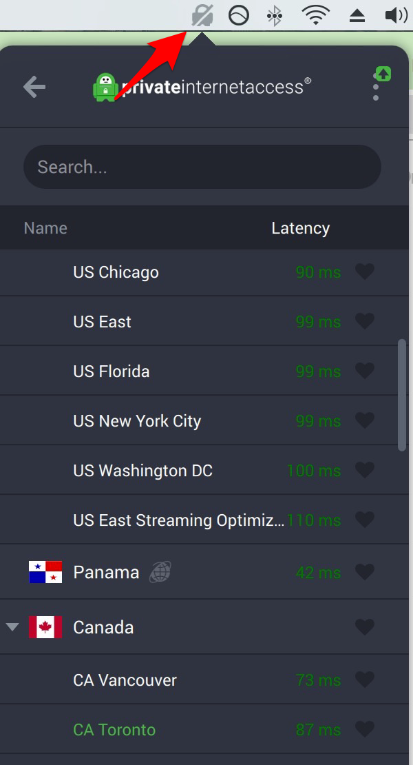Image resolution: width=413 pixels, height=765 pixels.
Task: Click the Panama geo-located globe icon
Action: (160, 571)
